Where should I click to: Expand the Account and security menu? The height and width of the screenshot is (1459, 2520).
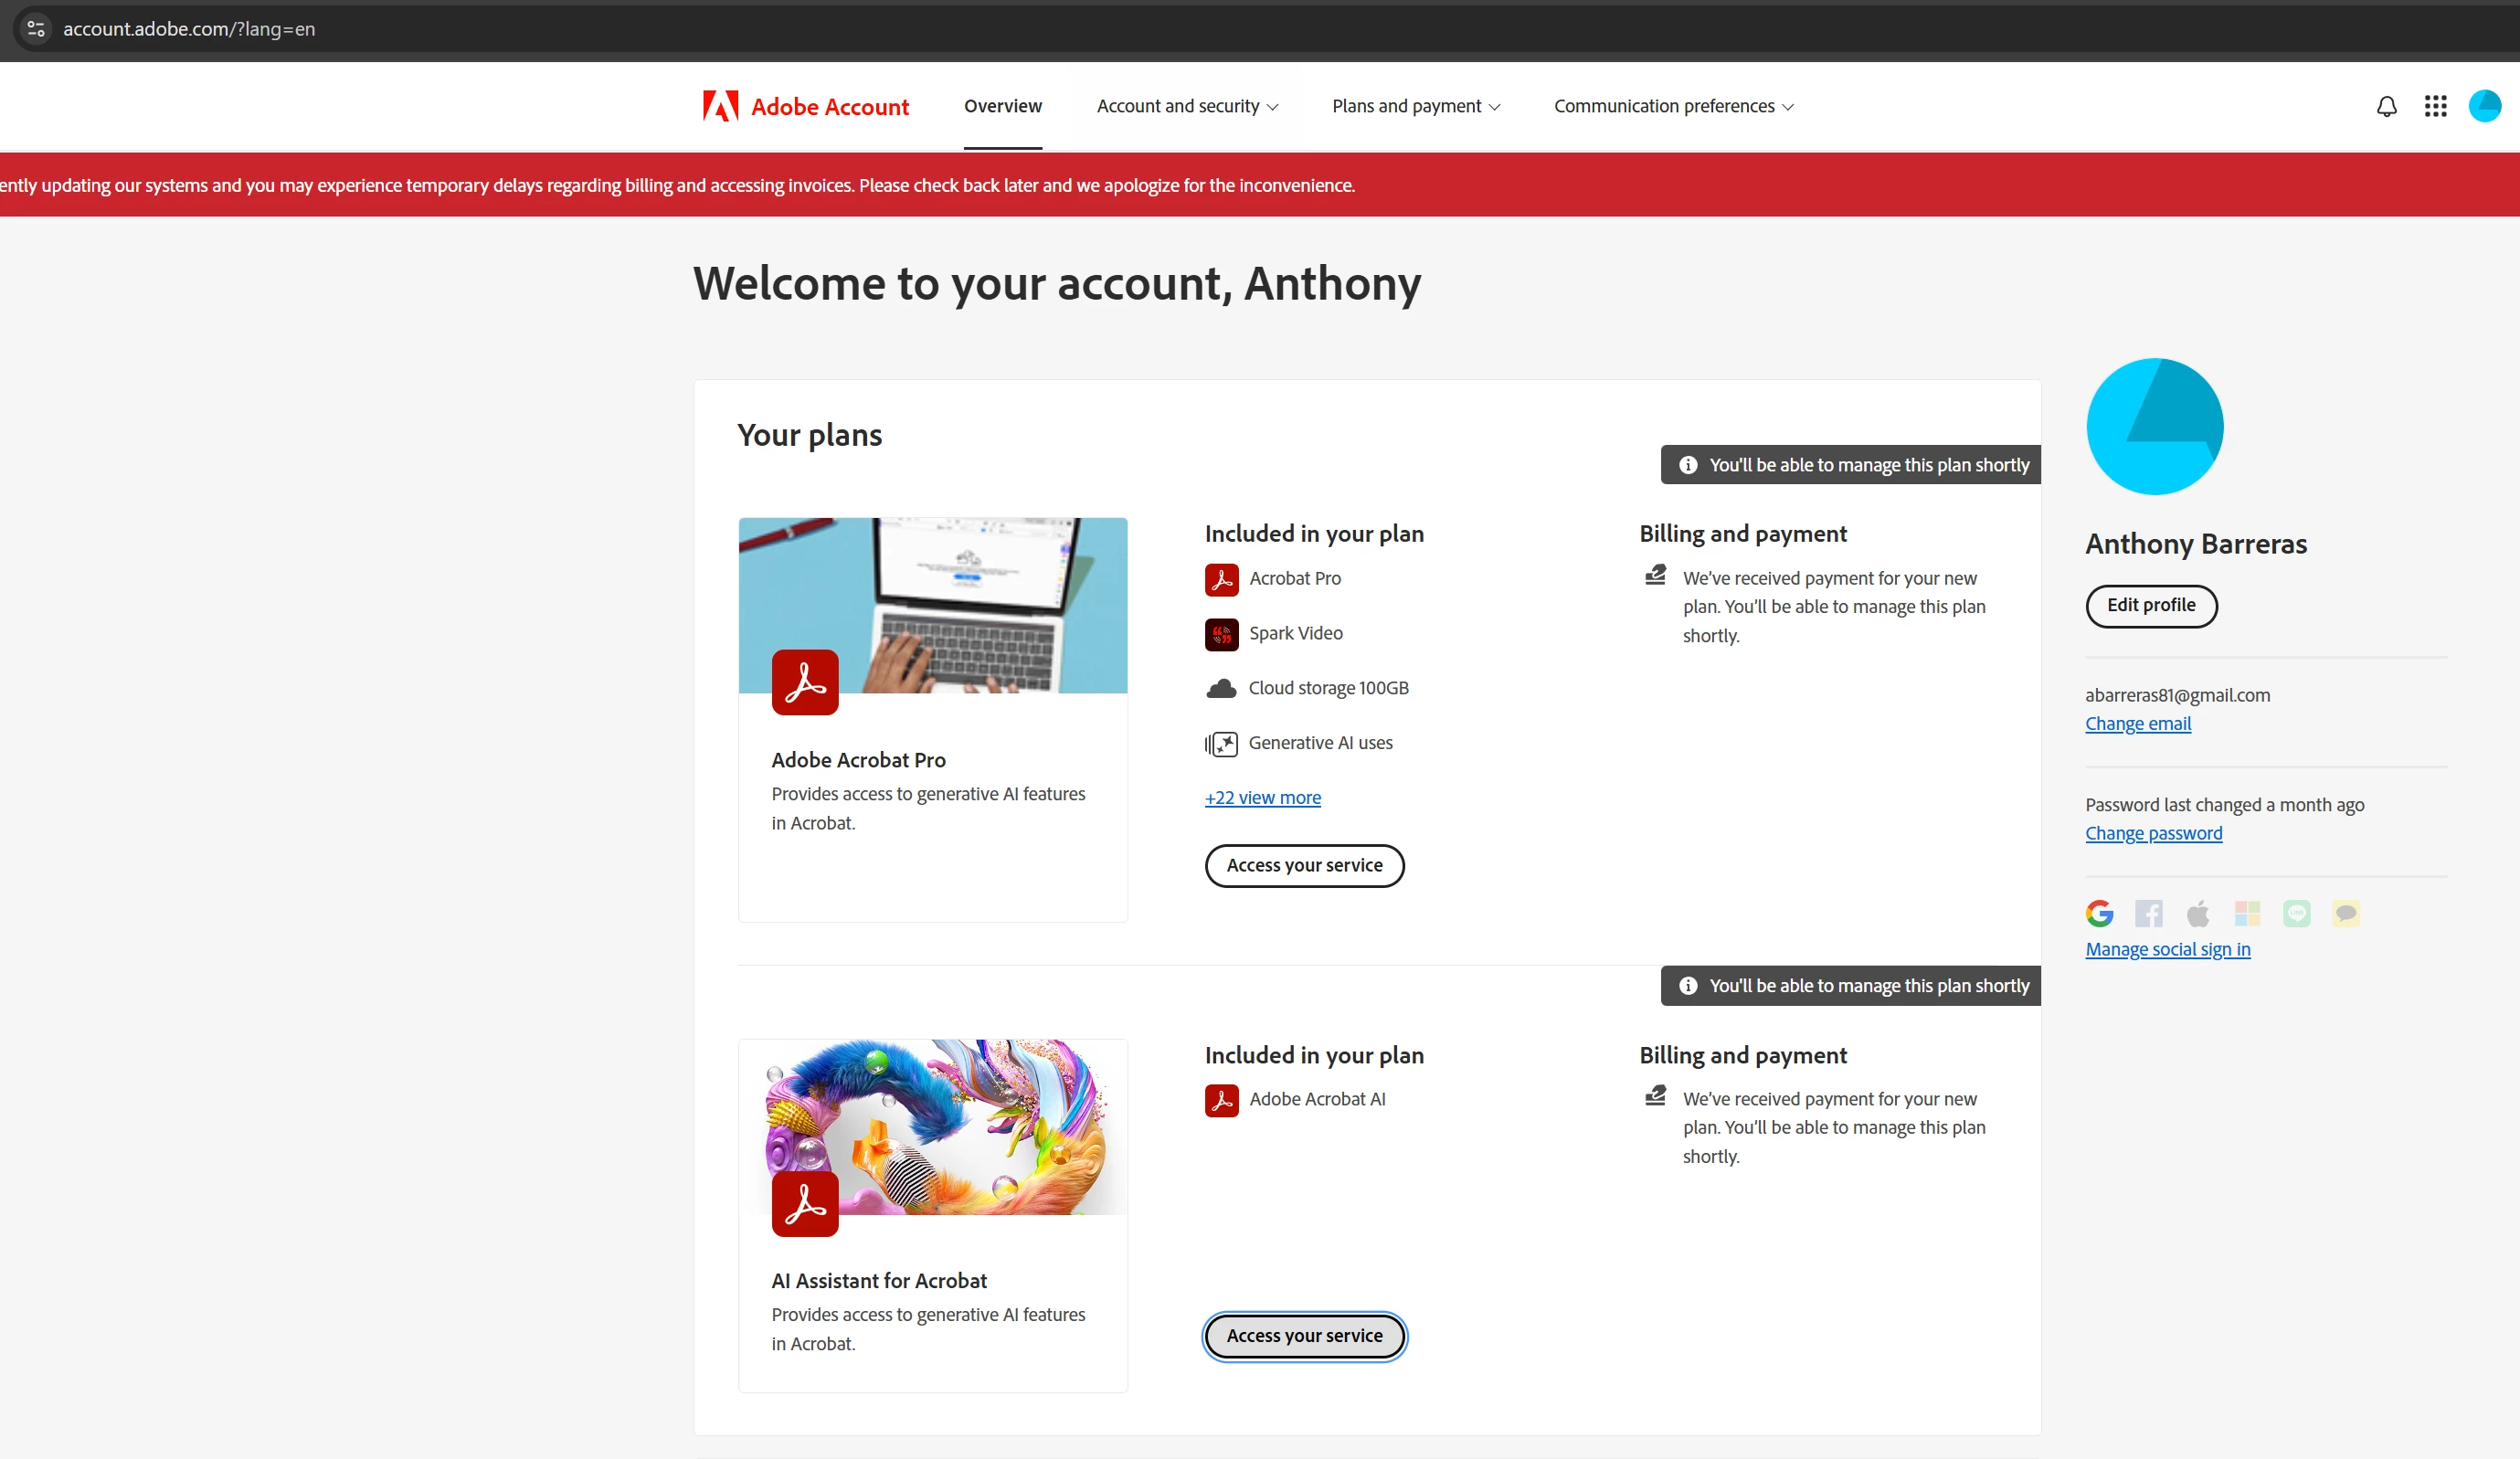coord(1187,106)
